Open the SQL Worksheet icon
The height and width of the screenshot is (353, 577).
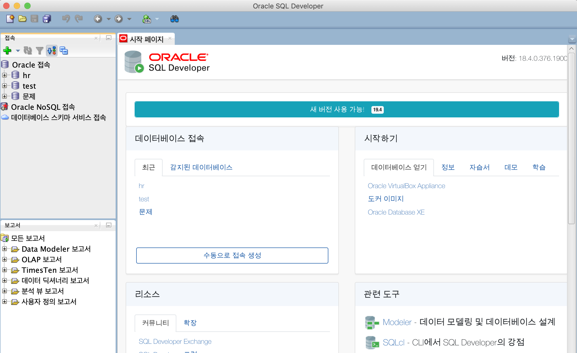click(x=147, y=19)
